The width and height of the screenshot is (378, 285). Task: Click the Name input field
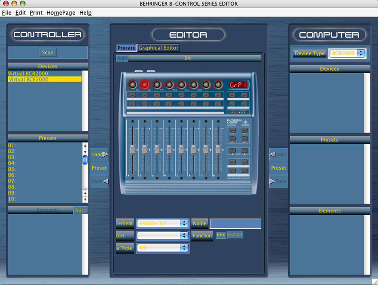click(x=235, y=224)
